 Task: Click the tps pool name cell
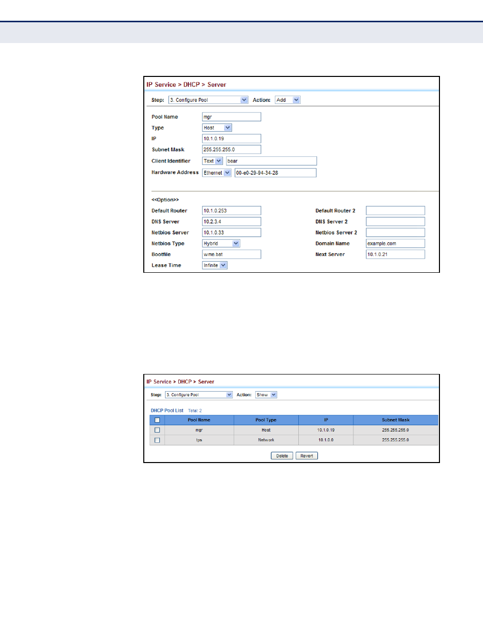199,440
